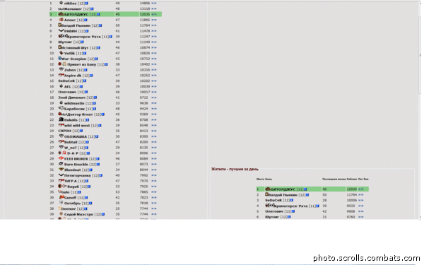The width and height of the screenshot is (424, 265).
Task: Click clan emblem before Gunoff
Action: 61,197
